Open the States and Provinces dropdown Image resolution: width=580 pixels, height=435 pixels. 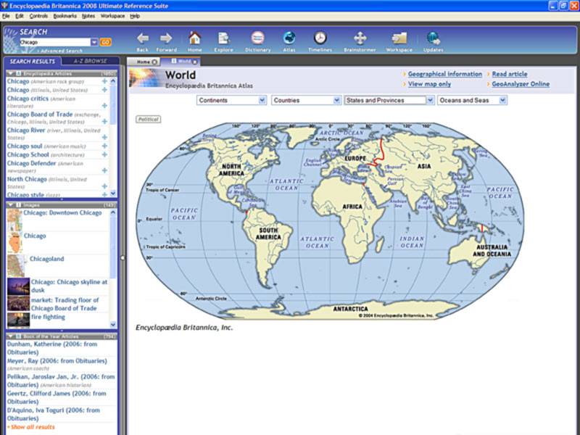(x=389, y=100)
